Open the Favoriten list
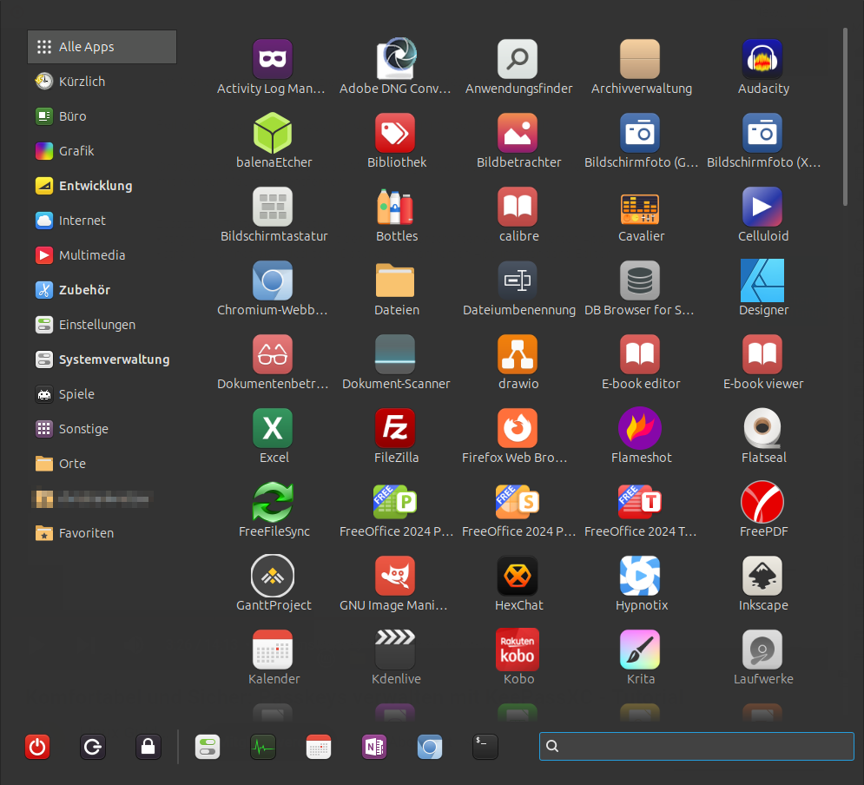864x785 pixels. (102, 532)
